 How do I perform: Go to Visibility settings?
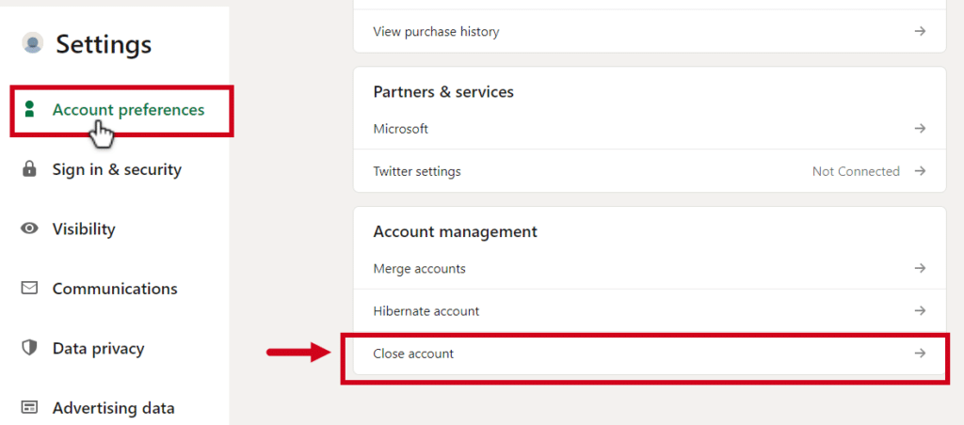point(84,229)
